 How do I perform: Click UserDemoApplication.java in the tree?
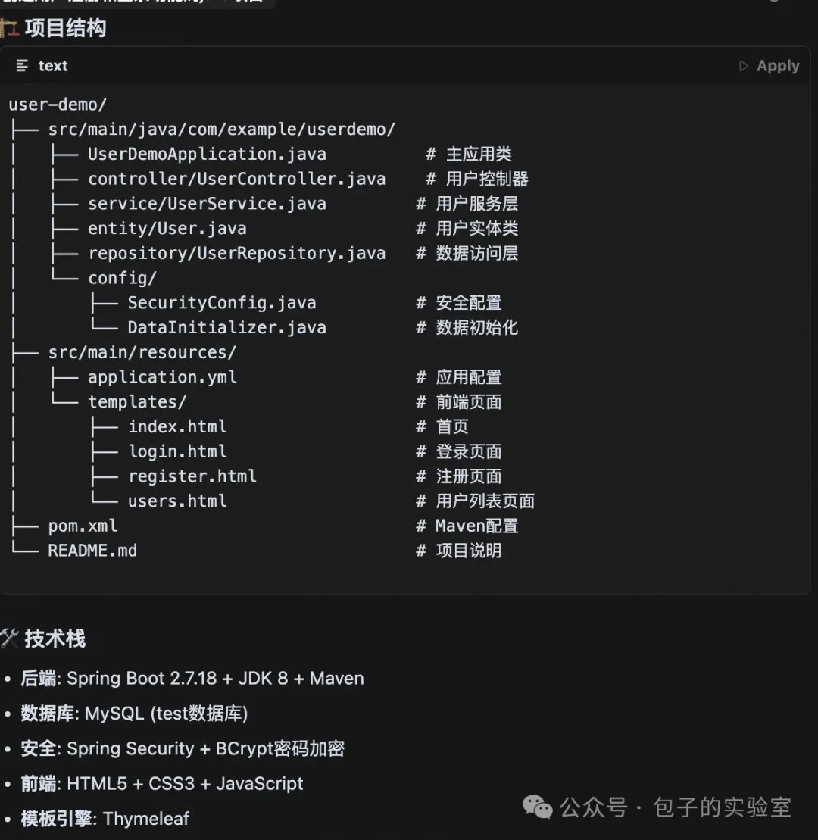pyautogui.click(x=207, y=154)
